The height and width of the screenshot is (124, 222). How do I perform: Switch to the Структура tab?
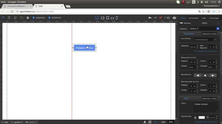point(214,18)
